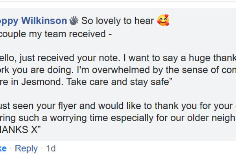Click the "couple my team received" line
The image size is (236, 157).
(55, 34)
